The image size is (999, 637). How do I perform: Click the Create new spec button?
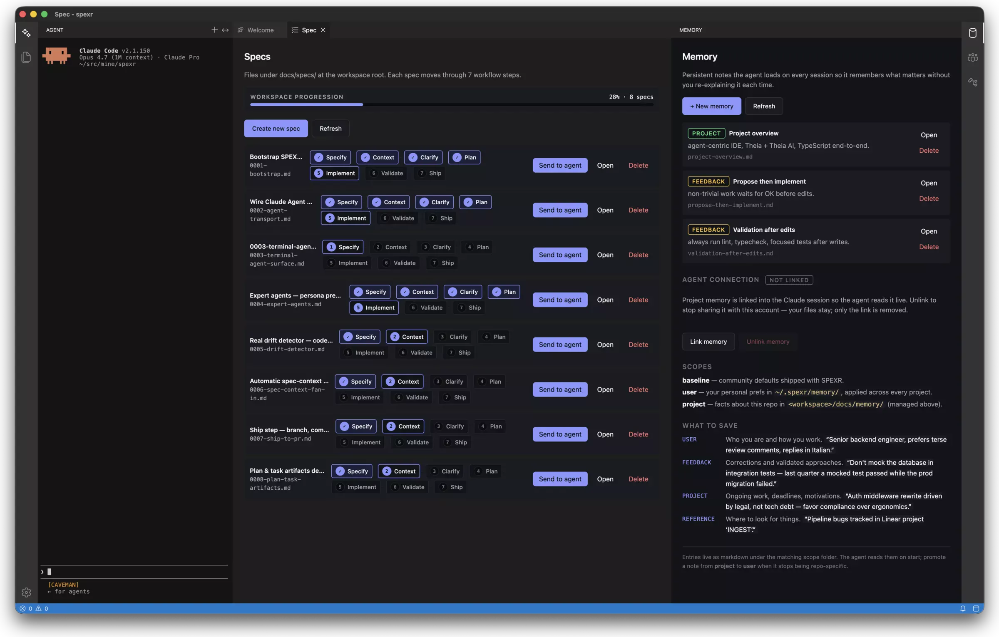point(276,129)
